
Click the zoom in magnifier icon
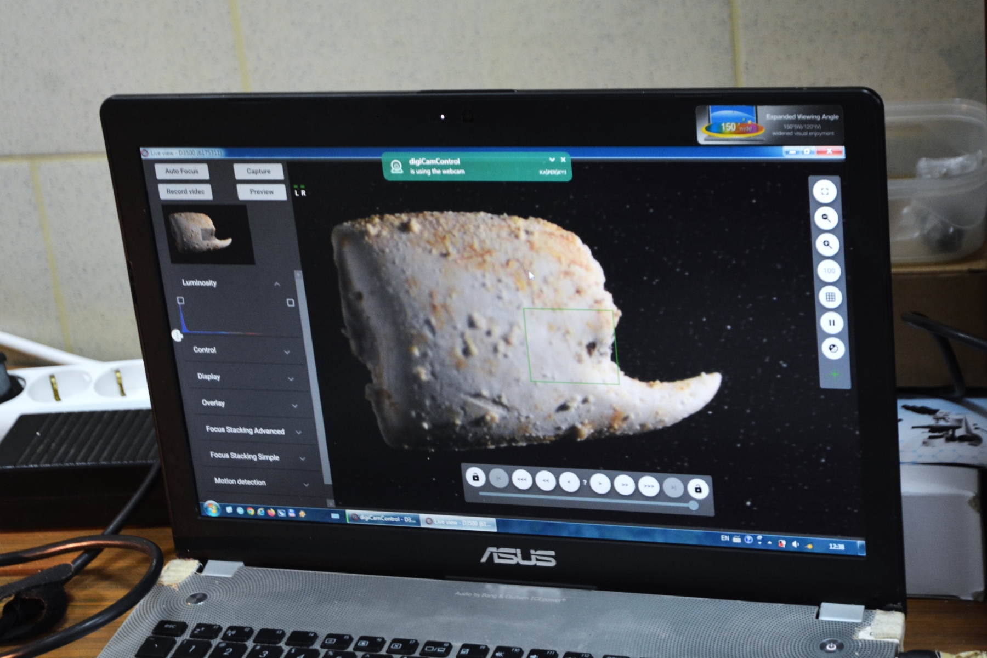click(x=827, y=245)
